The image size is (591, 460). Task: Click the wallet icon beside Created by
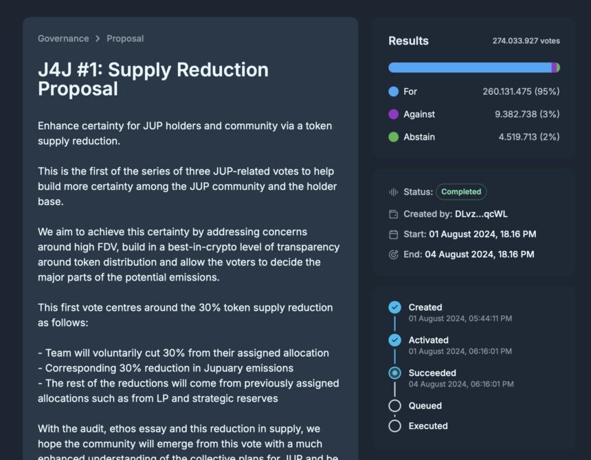pyautogui.click(x=393, y=214)
